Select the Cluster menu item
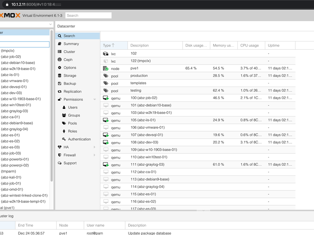Screen dimensions: 314x235 [69, 52]
